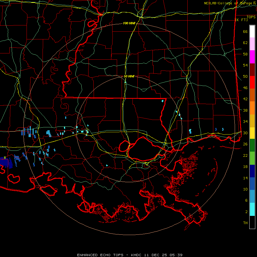Click the light pink 62 kft legend swatch

[x=252, y=44]
